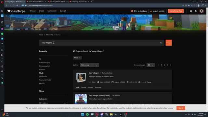Go to results page 2
The height and width of the screenshot is (117, 208).
pos(164,65)
